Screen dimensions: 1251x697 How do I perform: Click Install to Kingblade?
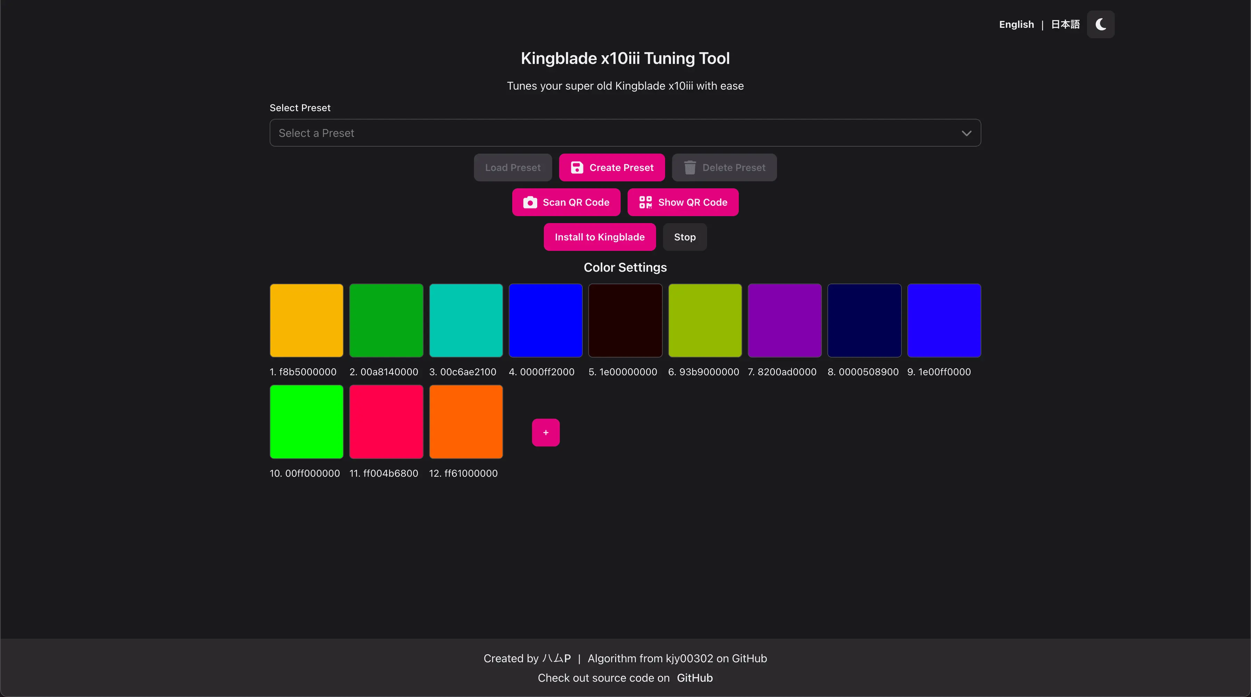[600, 237]
